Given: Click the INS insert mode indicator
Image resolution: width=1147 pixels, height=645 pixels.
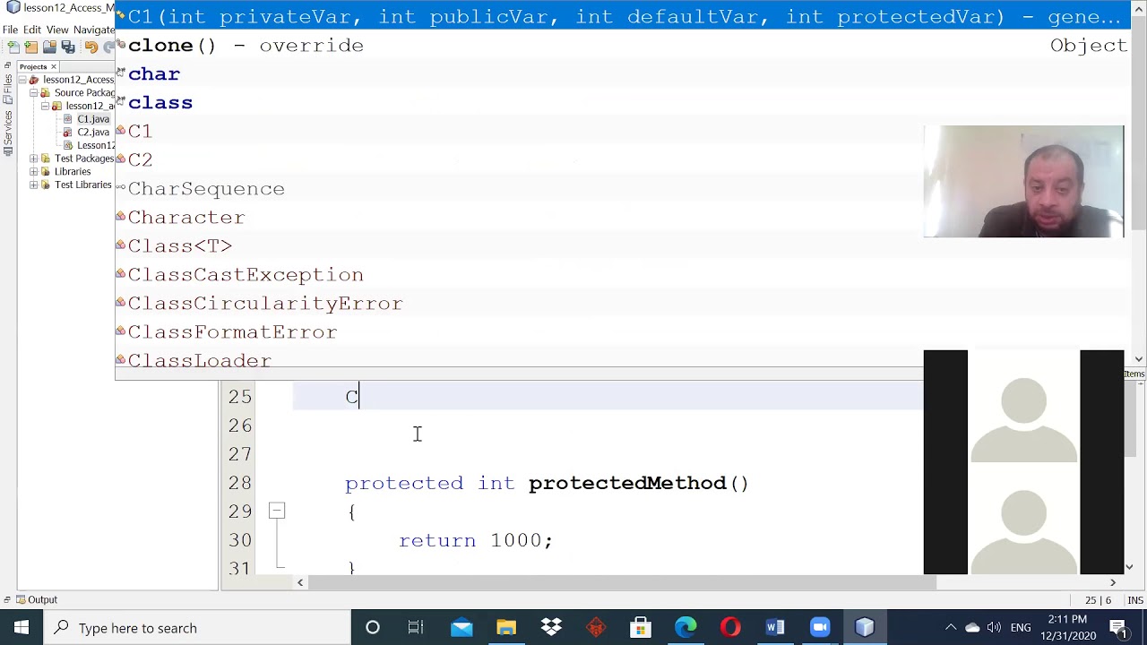Looking at the screenshot, I should pos(1135,600).
